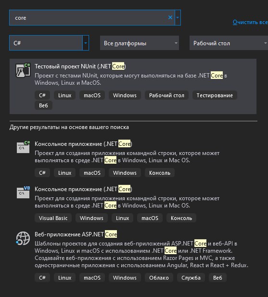Click the "Рабочий стол" tag under NUnit project
Image resolution: width=268 pixels, height=297 pixels.
pyautogui.click(x=166, y=95)
